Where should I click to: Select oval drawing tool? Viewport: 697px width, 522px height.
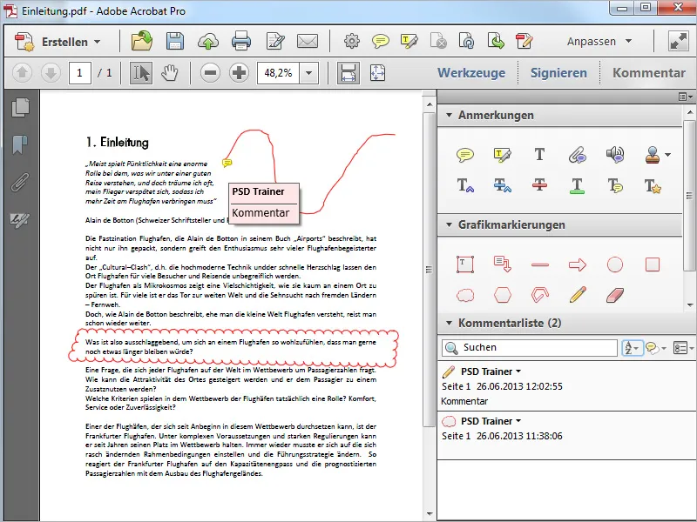coord(615,265)
